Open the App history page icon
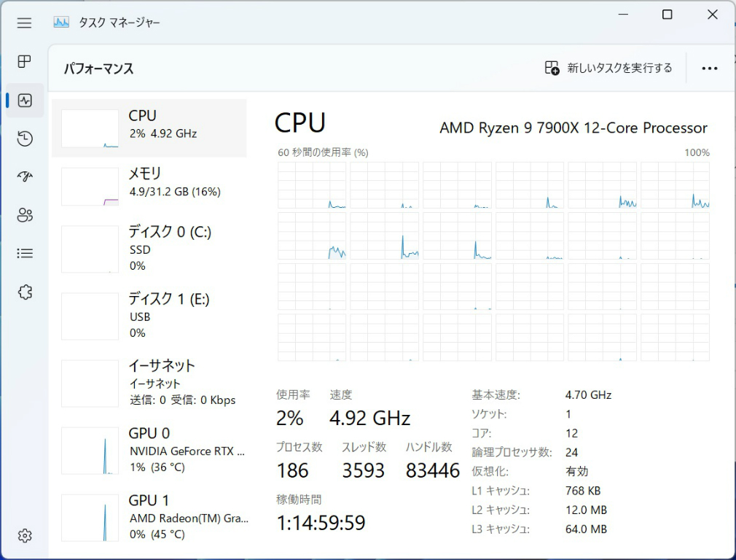 pyautogui.click(x=25, y=139)
